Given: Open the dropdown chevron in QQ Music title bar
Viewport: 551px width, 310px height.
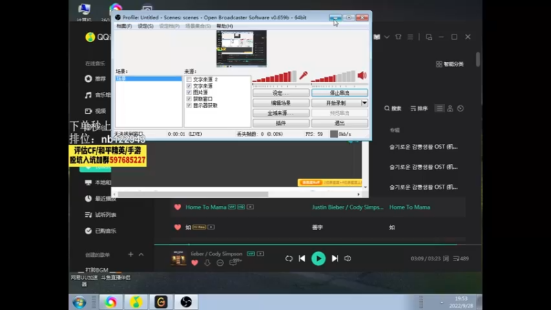Looking at the screenshot, I should pyautogui.click(x=386, y=37).
